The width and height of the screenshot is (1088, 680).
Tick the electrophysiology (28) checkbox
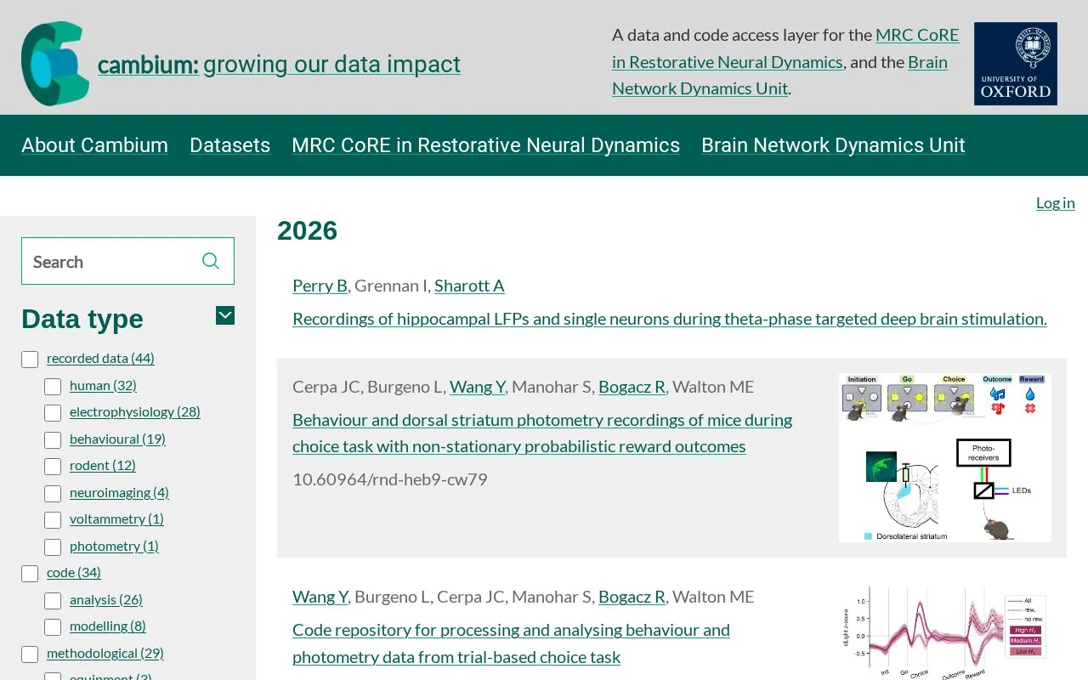click(x=53, y=412)
